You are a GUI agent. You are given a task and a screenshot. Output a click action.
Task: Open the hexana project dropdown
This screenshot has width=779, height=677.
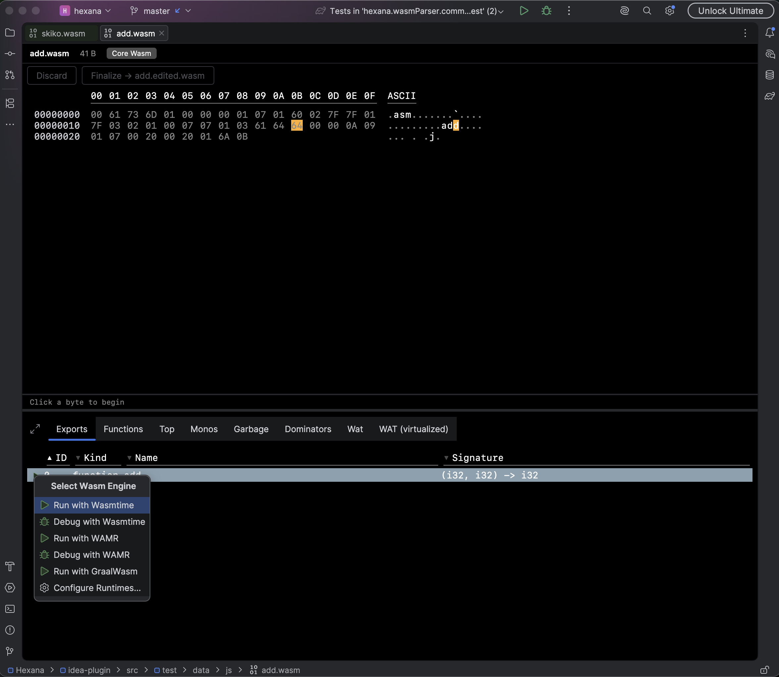coord(85,11)
